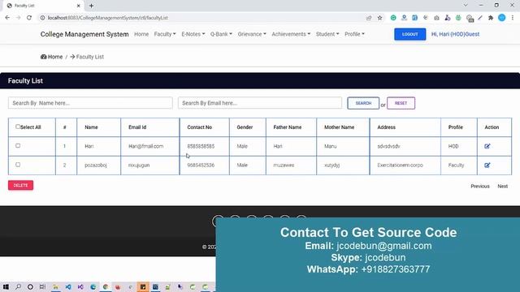Viewport: 520px width, 292px height.
Task: Open Microsoft Edge from the taskbar
Action: [93, 286]
